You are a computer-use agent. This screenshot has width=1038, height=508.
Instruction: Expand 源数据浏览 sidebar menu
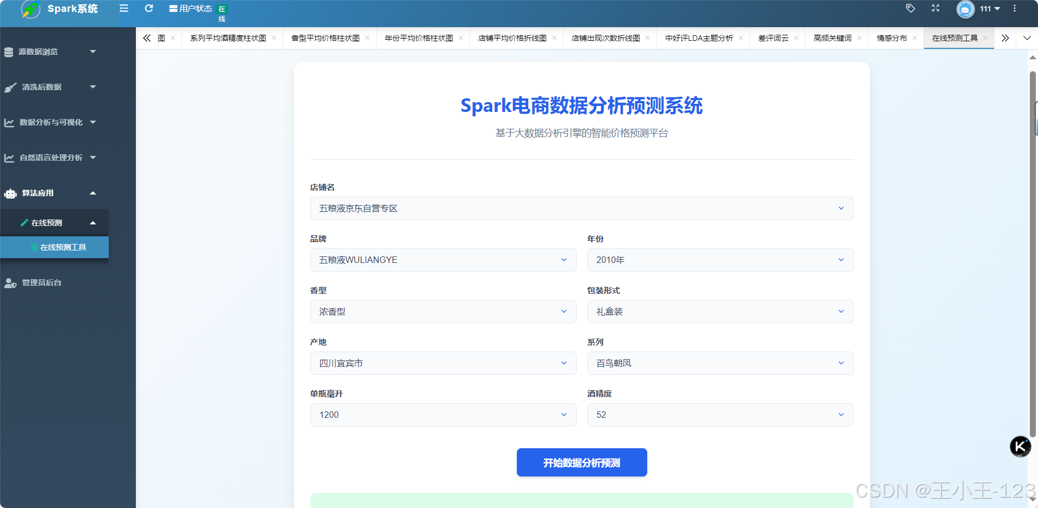(54, 52)
